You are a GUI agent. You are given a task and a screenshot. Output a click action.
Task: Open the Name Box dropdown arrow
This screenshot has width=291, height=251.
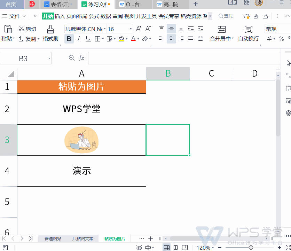point(49,58)
